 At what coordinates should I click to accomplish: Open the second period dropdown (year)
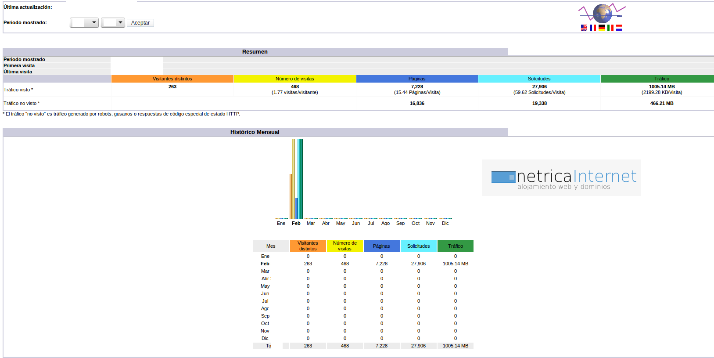[x=113, y=23]
